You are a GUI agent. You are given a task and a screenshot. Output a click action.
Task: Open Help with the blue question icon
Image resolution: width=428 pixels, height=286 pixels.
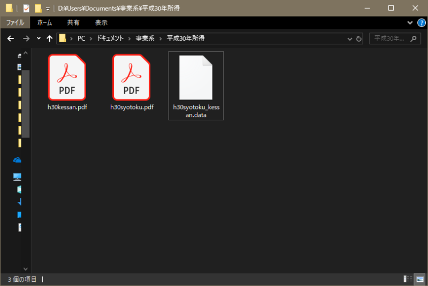pyautogui.click(x=422, y=22)
